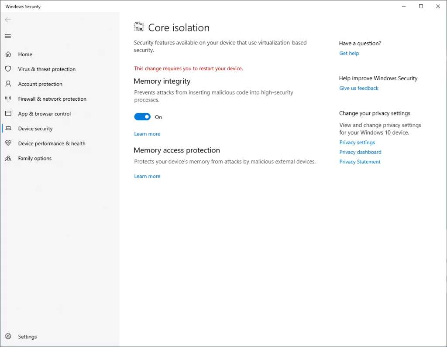The width and height of the screenshot is (447, 347).
Task: Open the hamburger navigation menu
Action: pos(8,36)
